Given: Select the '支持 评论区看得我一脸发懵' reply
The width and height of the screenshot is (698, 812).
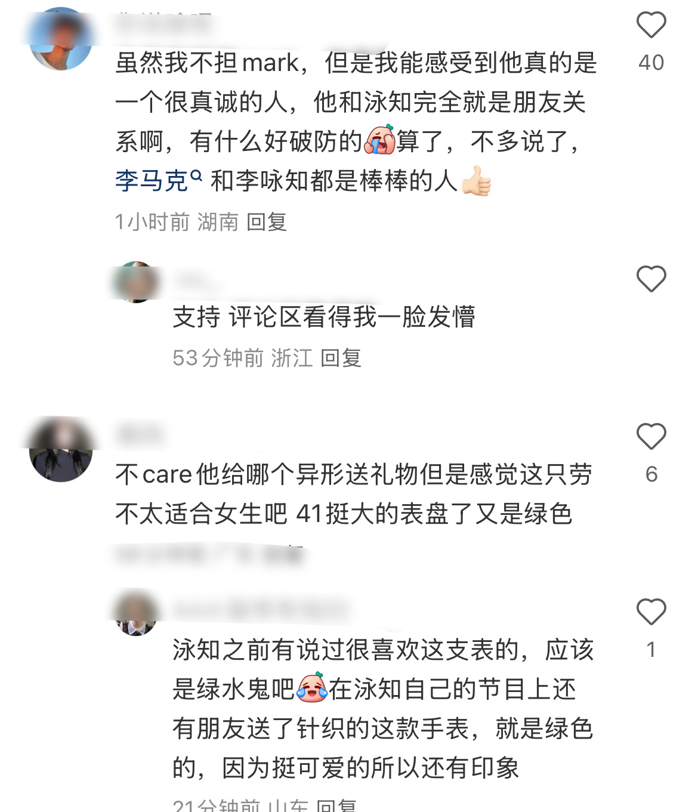Looking at the screenshot, I should 324,317.
